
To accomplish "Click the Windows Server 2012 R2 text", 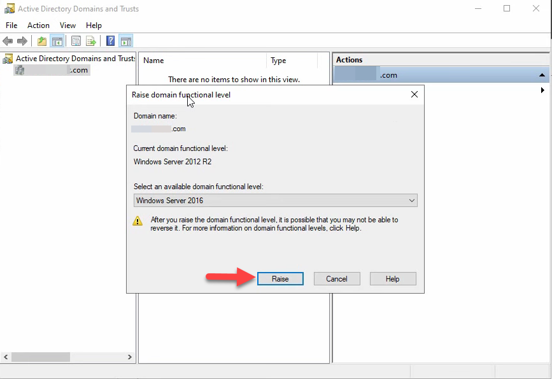I will (173, 162).
